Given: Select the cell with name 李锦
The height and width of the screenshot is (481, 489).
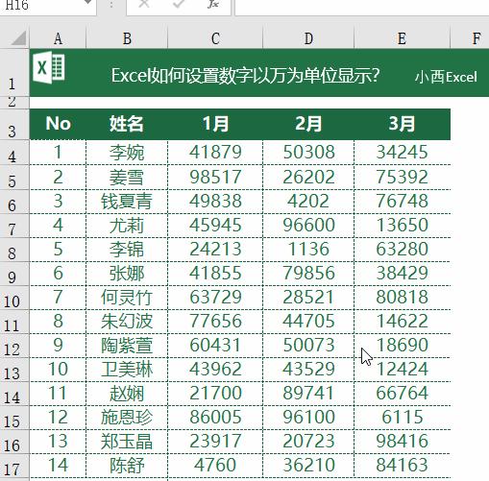Looking at the screenshot, I should 127,250.
